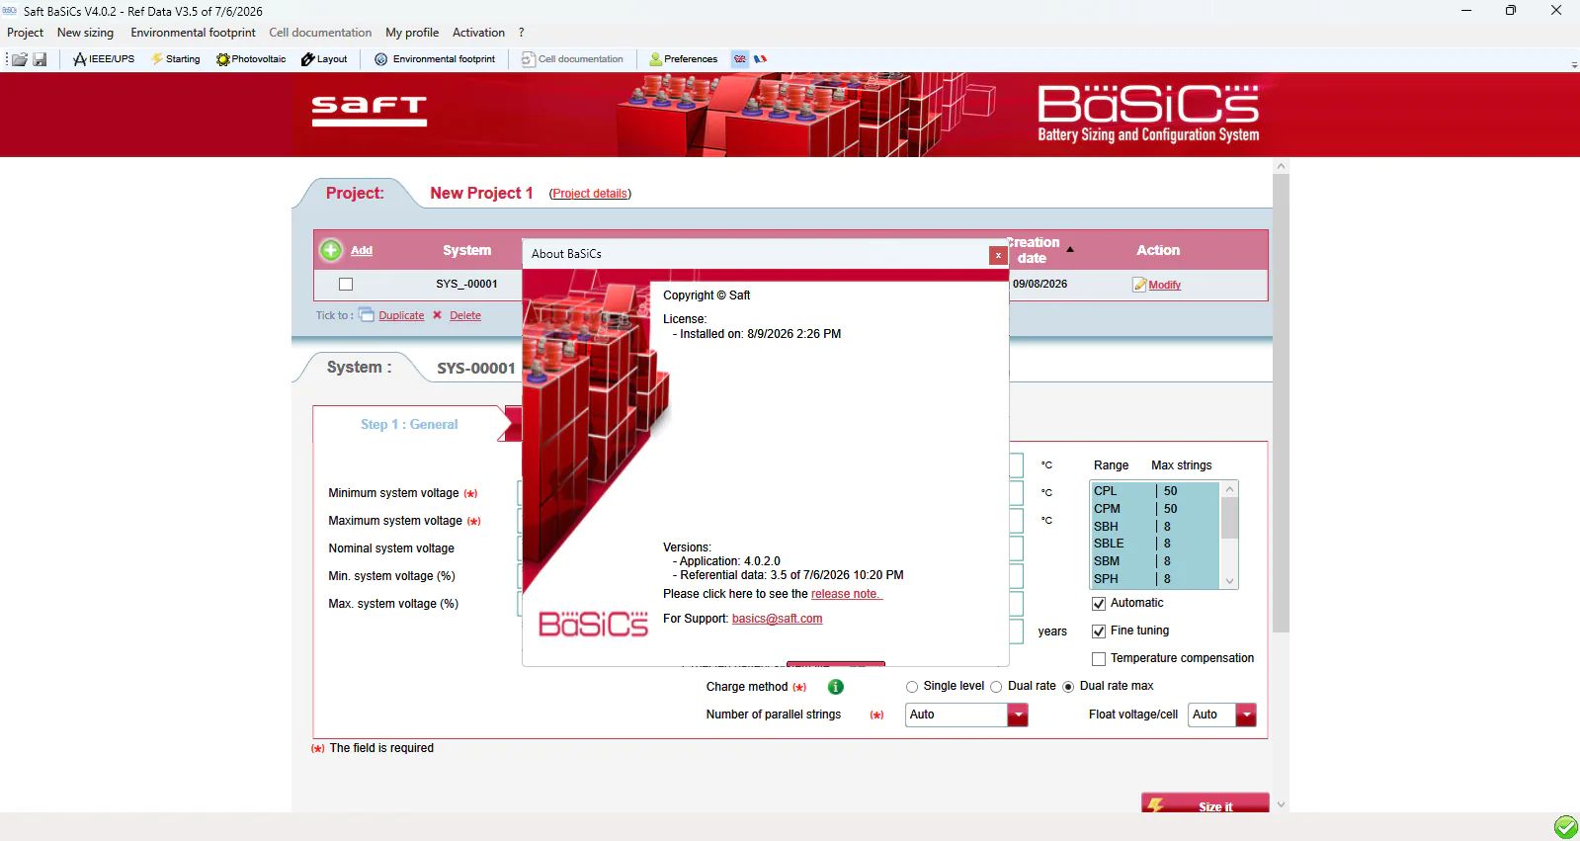1580x841 pixels.
Task: Open Environmental footprint from the toolbar
Action: (435, 59)
